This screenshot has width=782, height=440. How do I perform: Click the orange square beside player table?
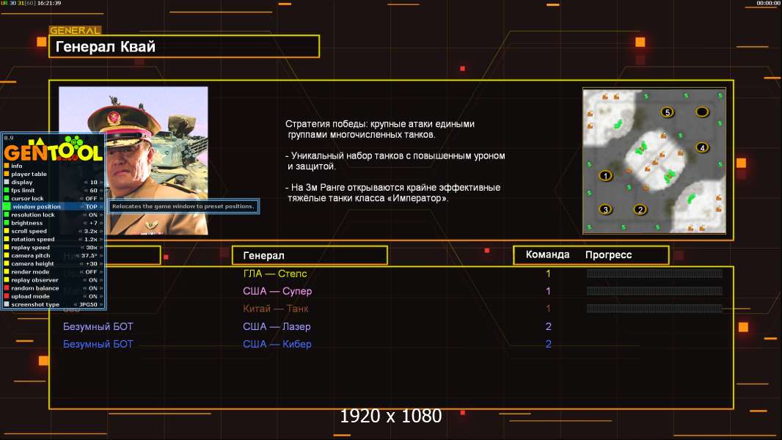tap(7, 174)
